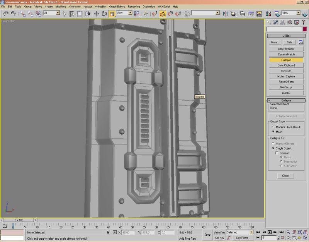This screenshot has width=309, height=242.
Task: Select the Select and Move tool
Action: tap(96, 13)
